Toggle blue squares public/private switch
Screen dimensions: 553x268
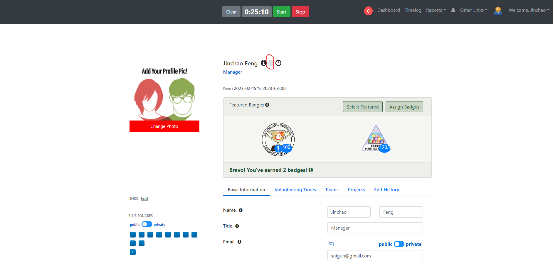[147, 224]
